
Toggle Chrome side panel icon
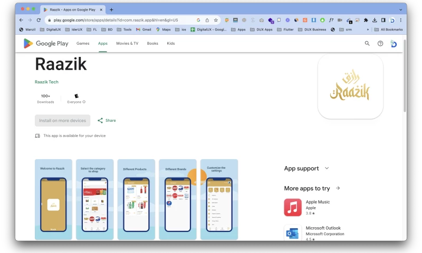(x=383, y=20)
